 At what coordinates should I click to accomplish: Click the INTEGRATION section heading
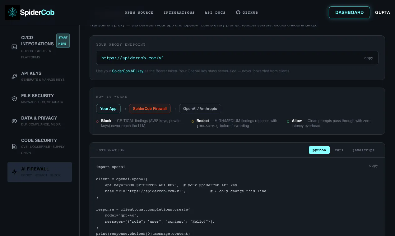tap(110, 150)
